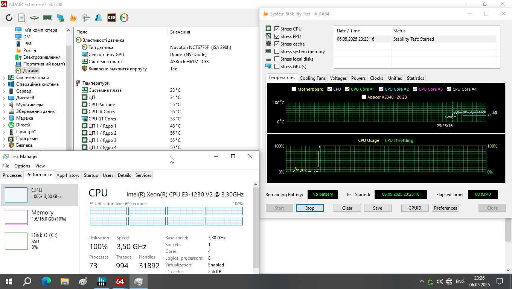
Task: Select Disk 0 (C:) panel in Task Manager
Action: [40, 241]
